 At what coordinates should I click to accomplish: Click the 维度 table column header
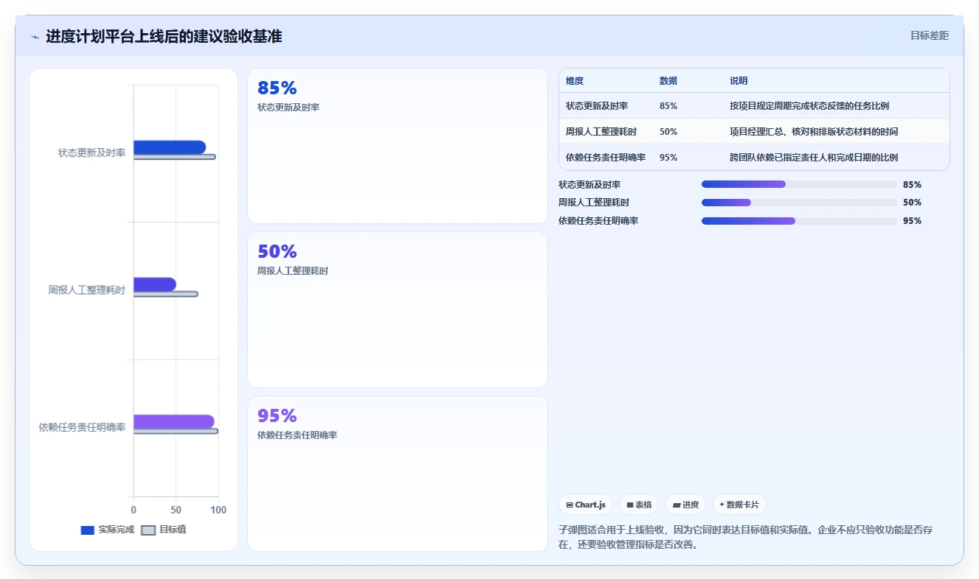tap(575, 81)
